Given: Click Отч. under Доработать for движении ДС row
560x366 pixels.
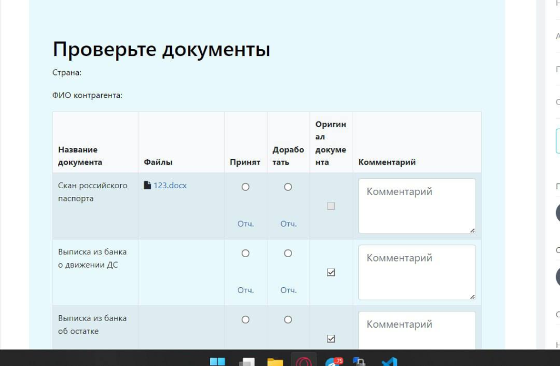Looking at the screenshot, I should click(288, 290).
